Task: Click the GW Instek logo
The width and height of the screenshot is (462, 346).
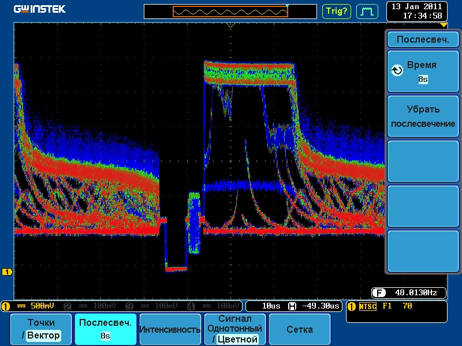Action: pos(40,9)
